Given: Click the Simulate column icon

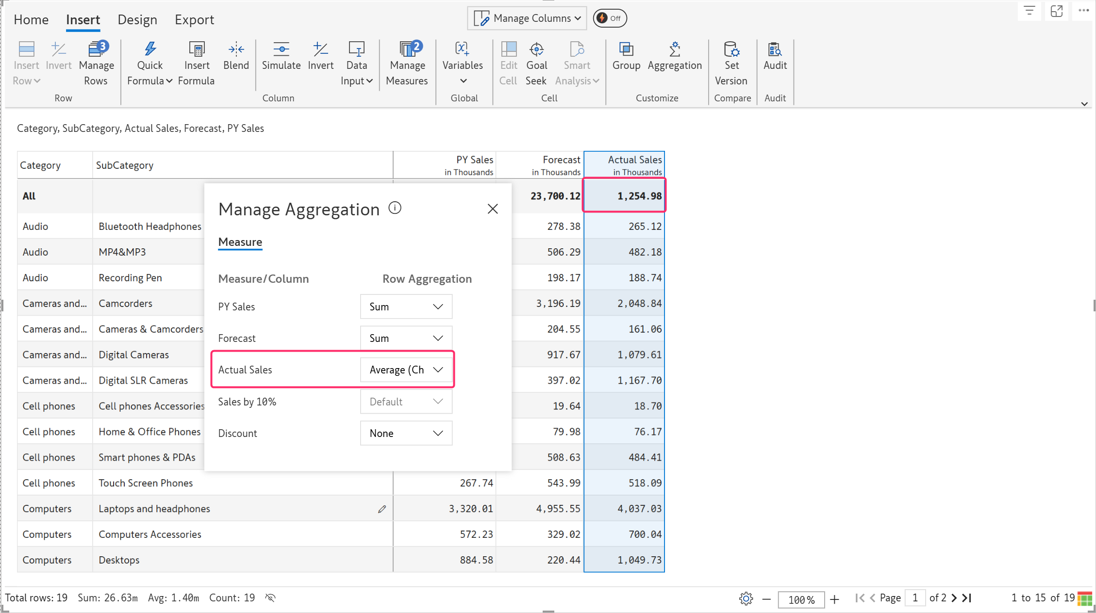Looking at the screenshot, I should [281, 49].
